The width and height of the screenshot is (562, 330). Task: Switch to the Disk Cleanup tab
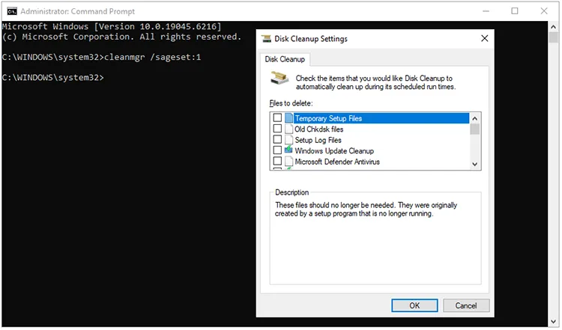point(285,59)
